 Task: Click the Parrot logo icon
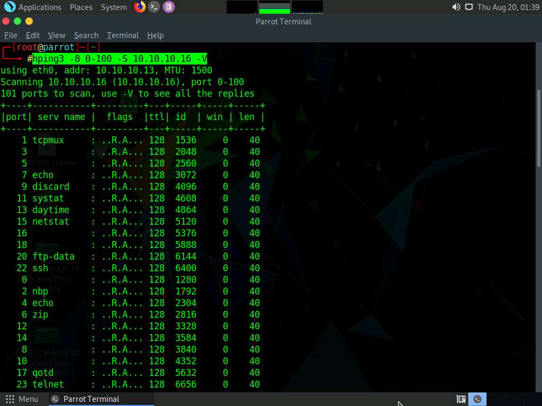point(10,7)
